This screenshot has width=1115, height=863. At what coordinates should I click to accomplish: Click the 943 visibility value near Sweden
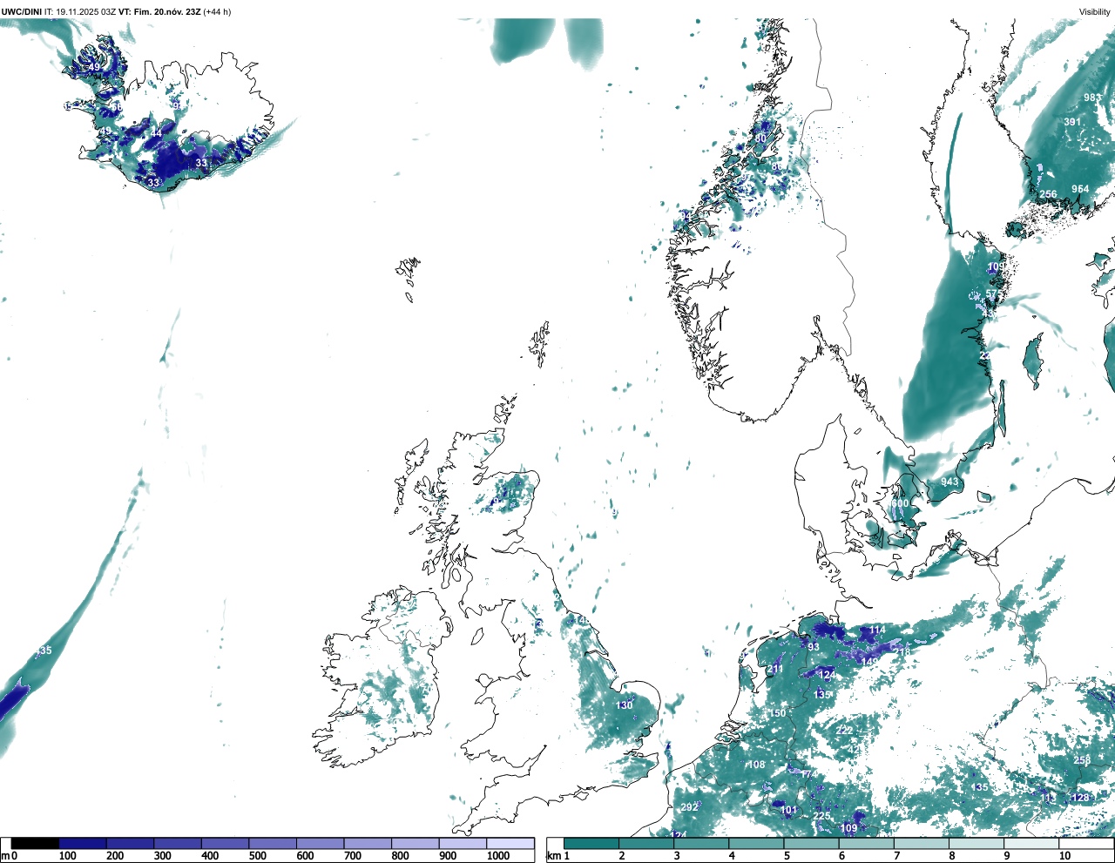949,482
